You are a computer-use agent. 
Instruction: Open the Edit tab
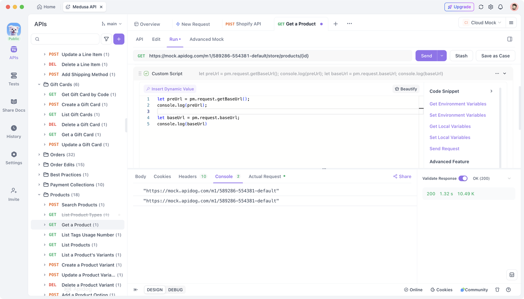pyautogui.click(x=156, y=39)
